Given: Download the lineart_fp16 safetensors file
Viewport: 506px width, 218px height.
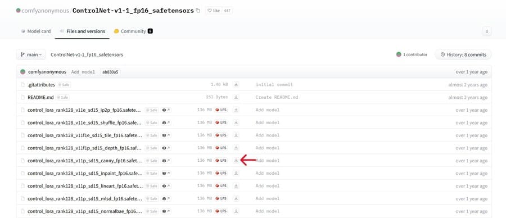Looking at the screenshot, I should (x=236, y=186).
